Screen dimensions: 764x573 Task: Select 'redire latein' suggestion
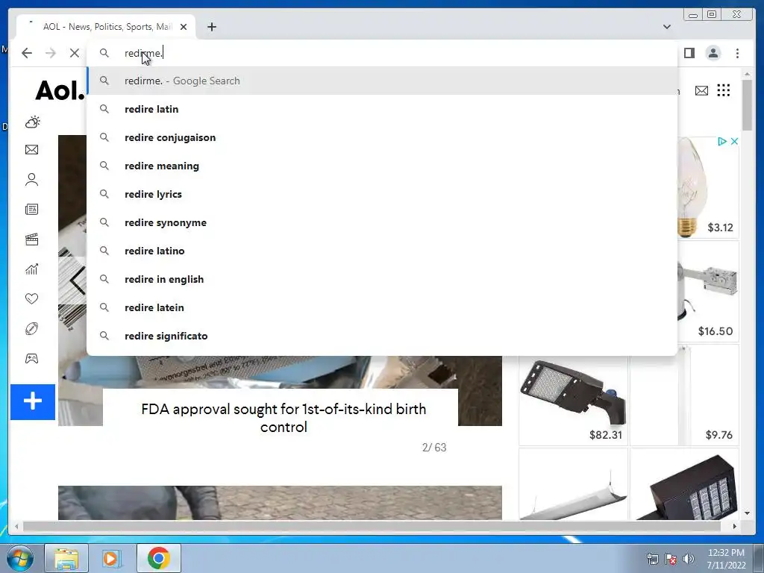coord(382,307)
